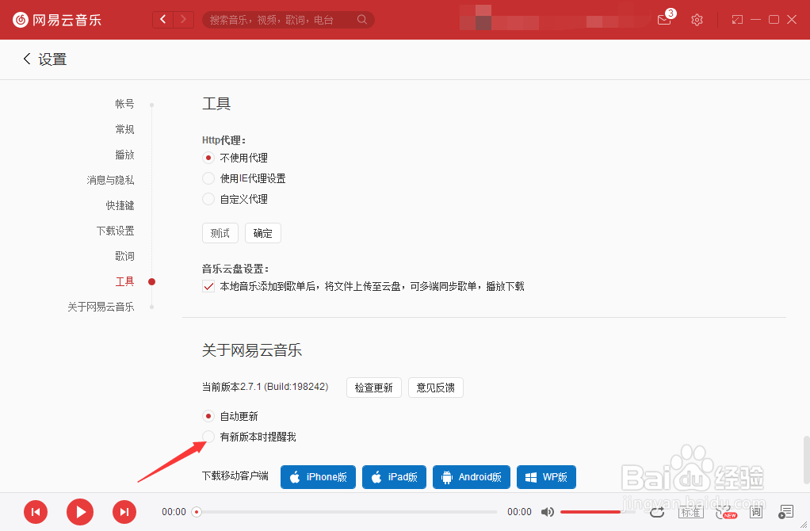The height and width of the screenshot is (531, 810).
Task: Go back using the navigation arrow
Action: [163, 20]
